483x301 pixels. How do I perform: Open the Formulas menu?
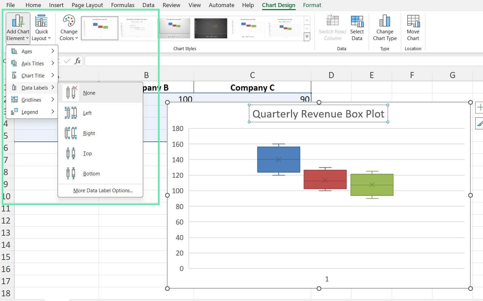click(123, 5)
